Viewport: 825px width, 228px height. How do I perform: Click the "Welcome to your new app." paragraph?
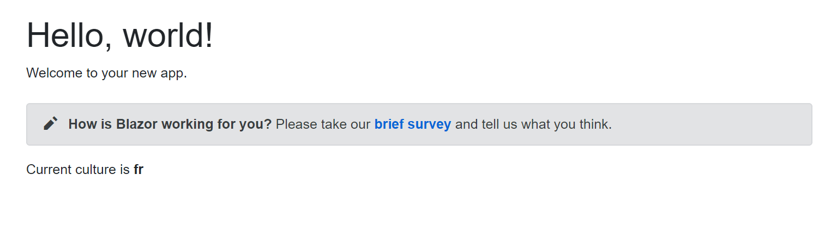pos(106,73)
